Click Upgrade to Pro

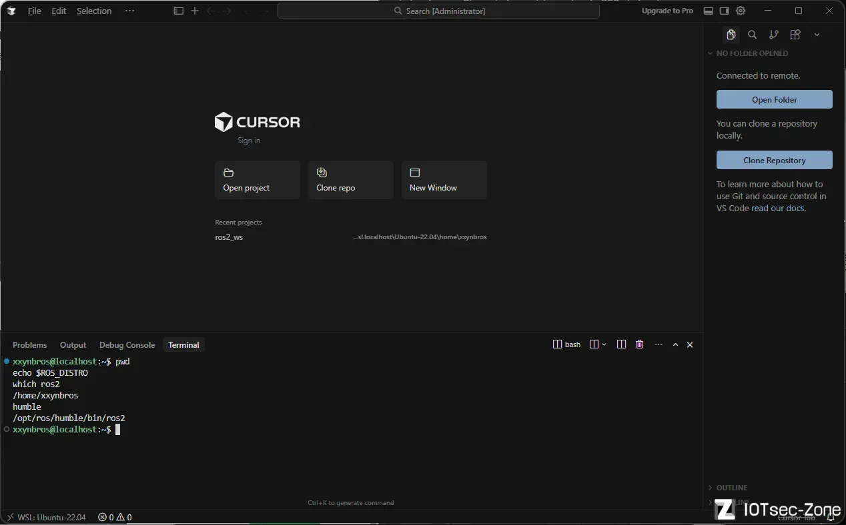pos(667,11)
